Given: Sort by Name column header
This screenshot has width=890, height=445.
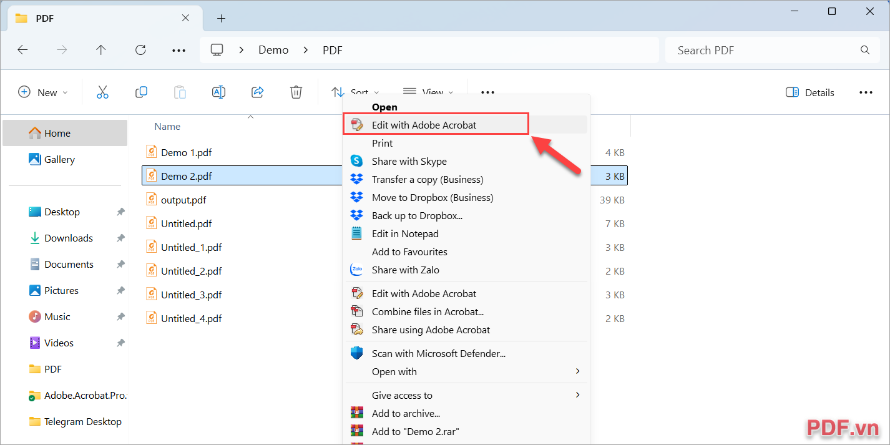Looking at the screenshot, I should pos(167,126).
